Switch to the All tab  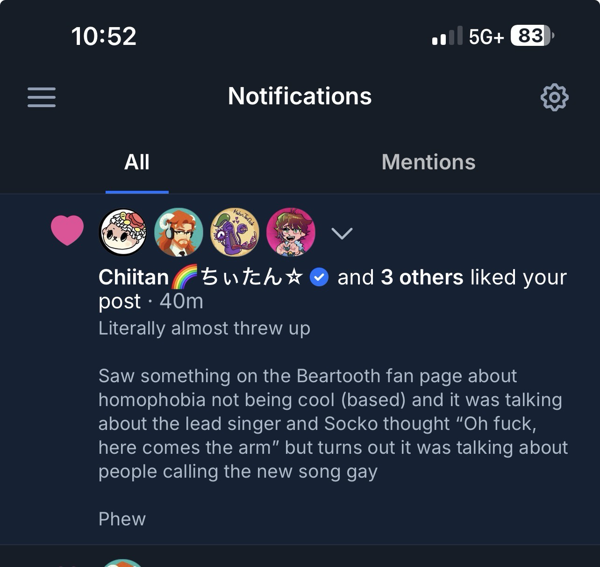coord(137,162)
